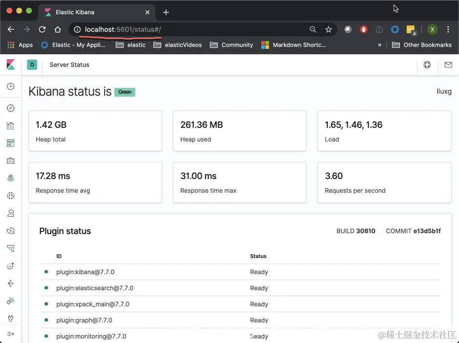Open Maps icon in sidebar
Image resolution: width=459 pixels, height=343 pixels.
click(11, 178)
